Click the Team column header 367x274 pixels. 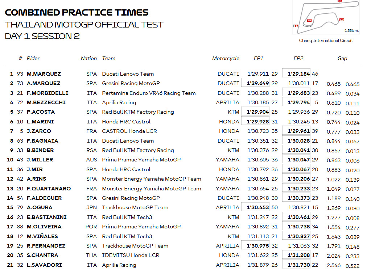(108, 58)
